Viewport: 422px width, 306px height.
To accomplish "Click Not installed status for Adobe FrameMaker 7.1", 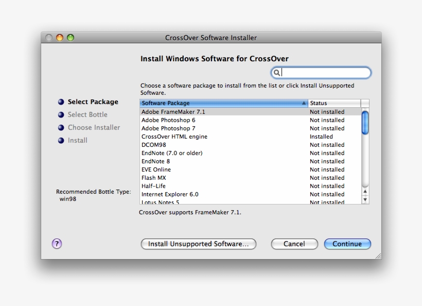I will click(x=327, y=112).
